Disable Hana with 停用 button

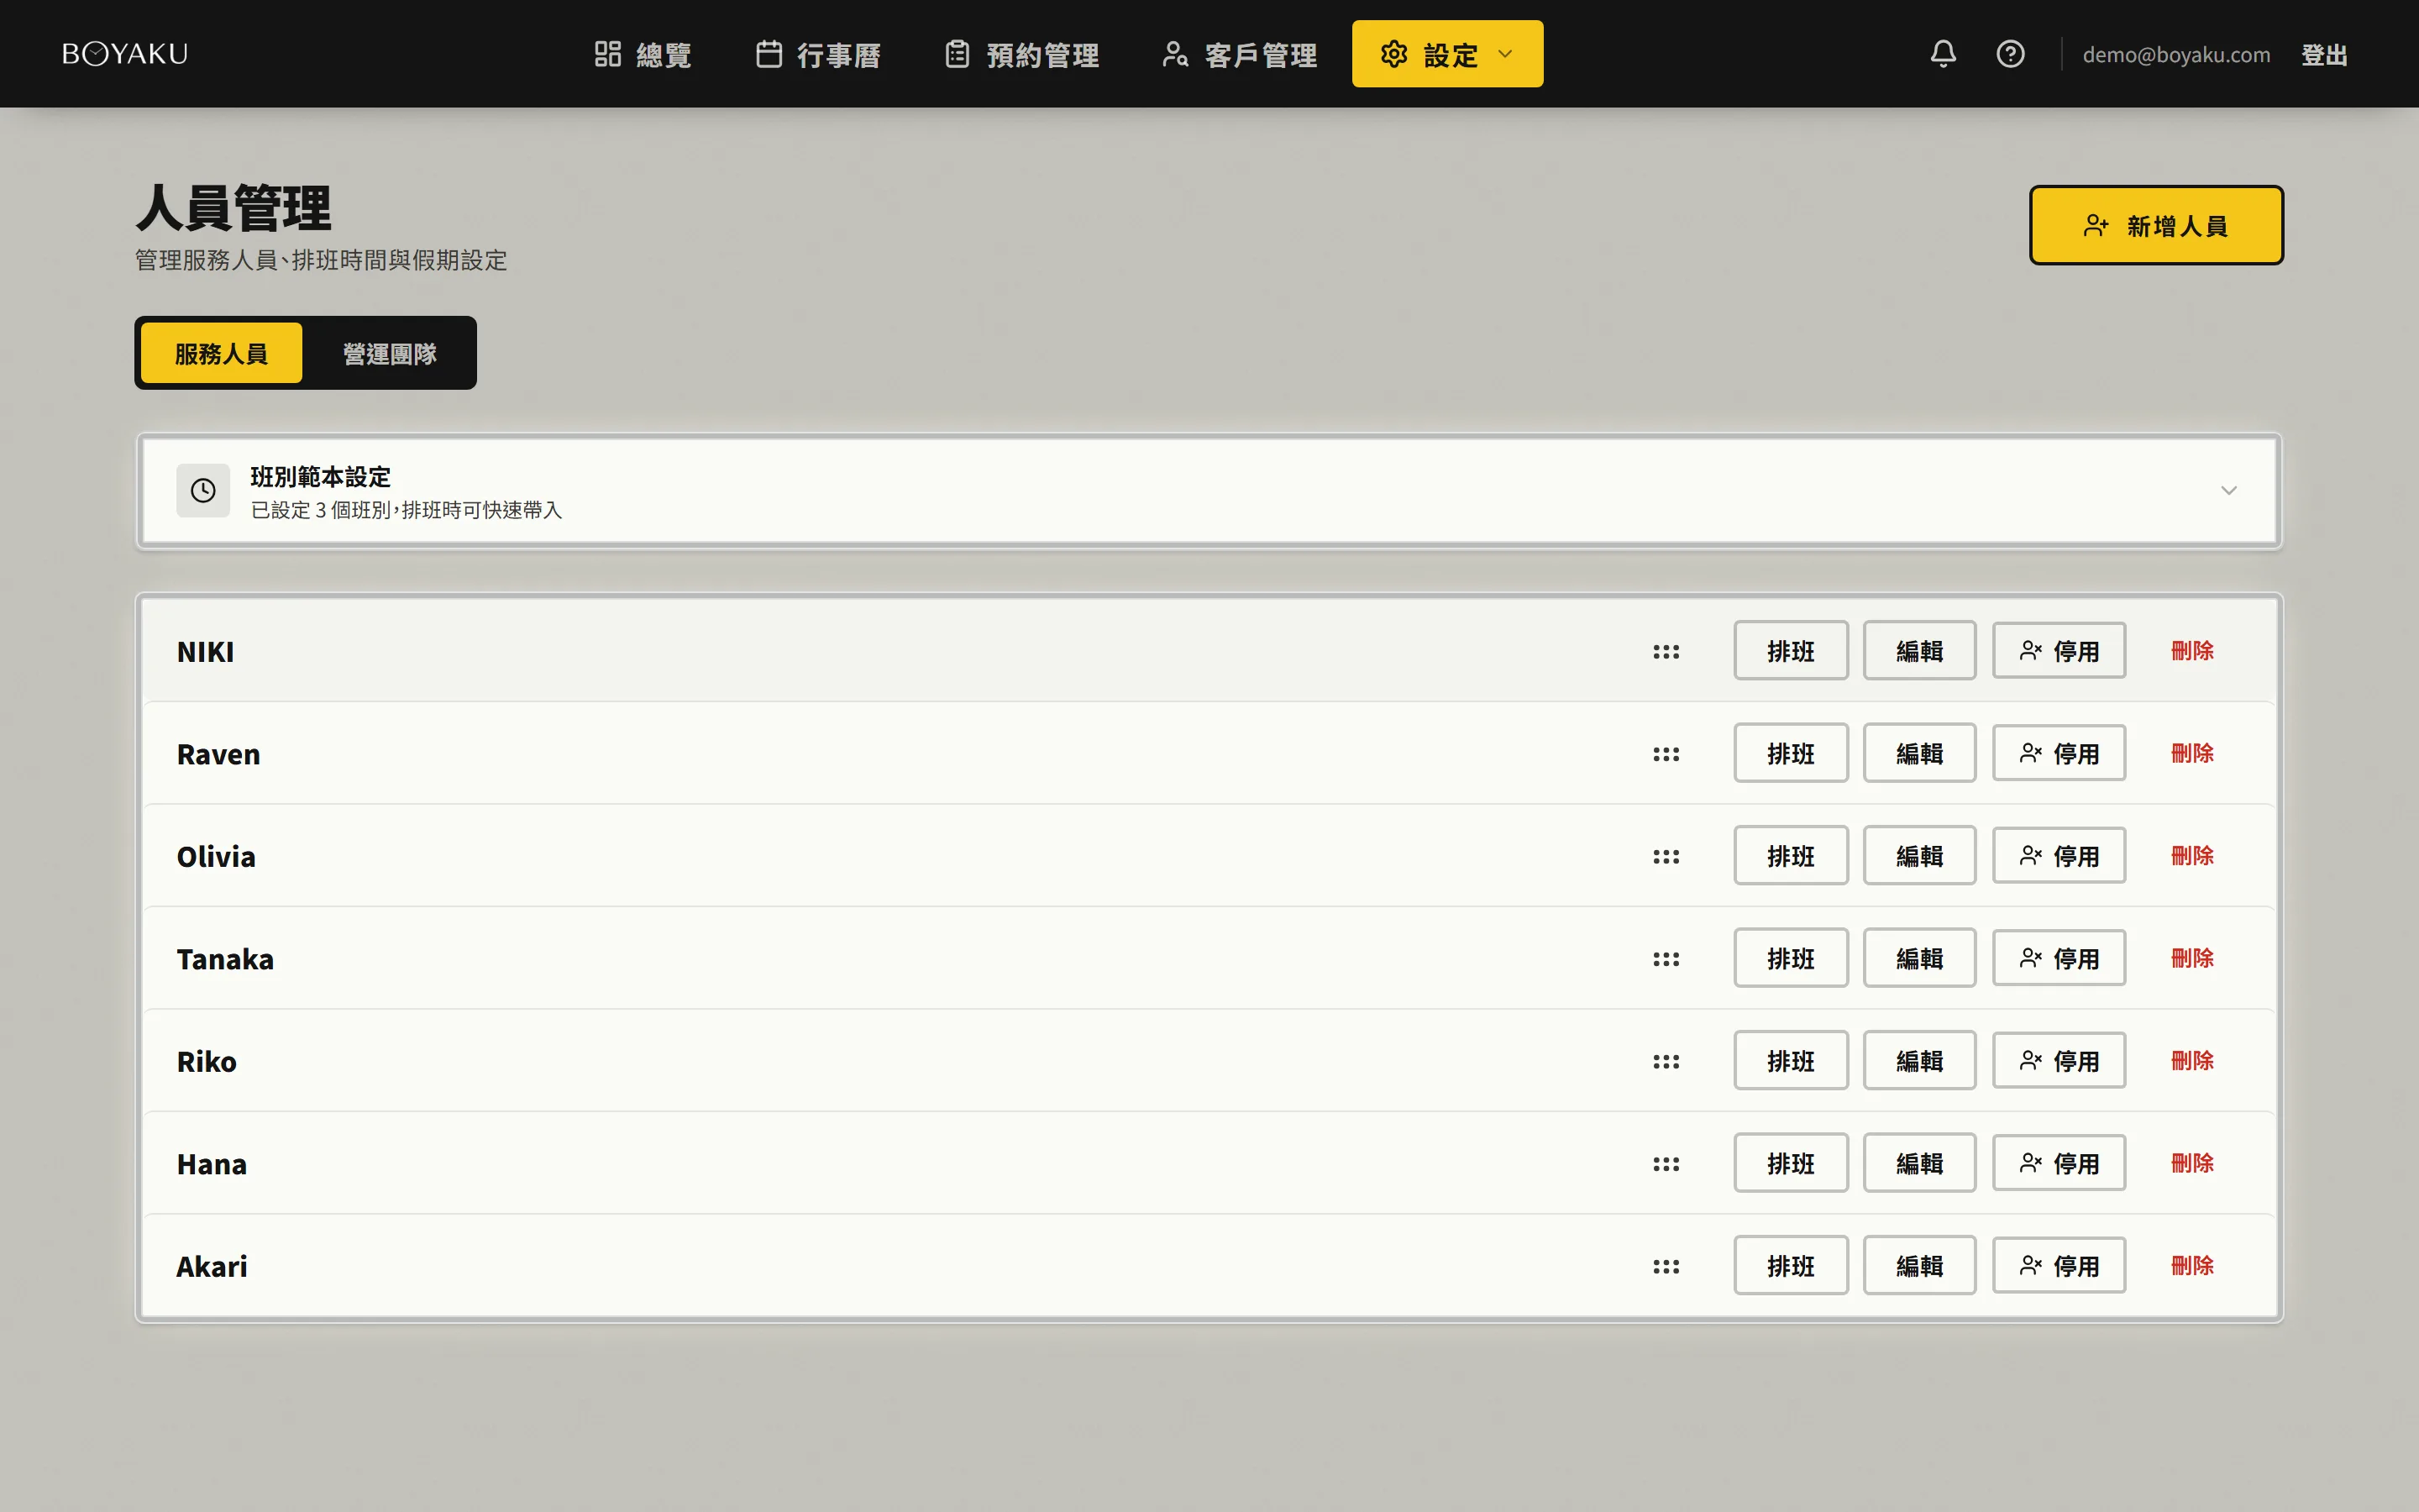2058,1163
